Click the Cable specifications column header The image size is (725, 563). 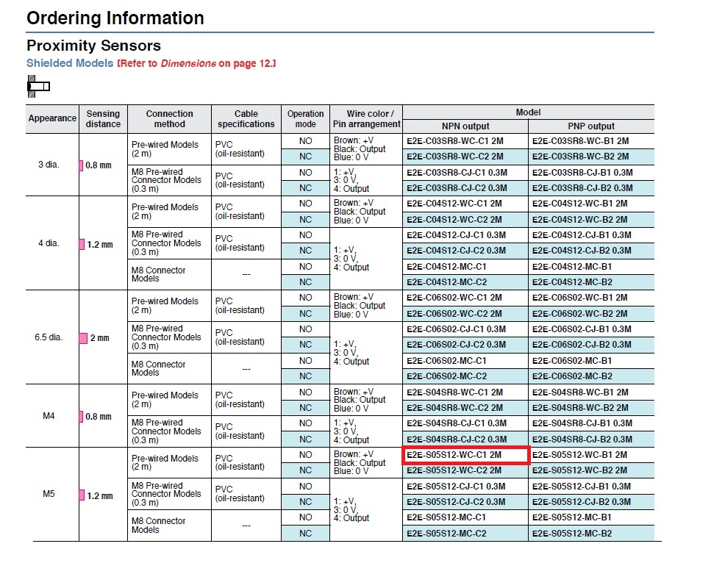[x=246, y=119]
